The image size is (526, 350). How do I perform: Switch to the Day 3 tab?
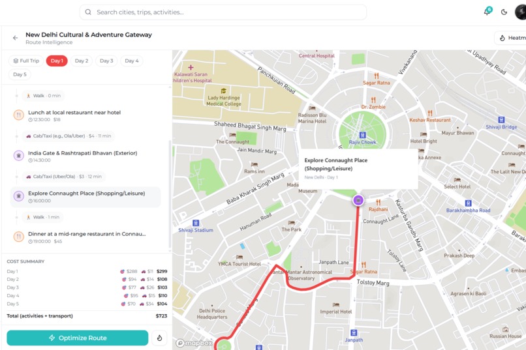[x=106, y=61]
